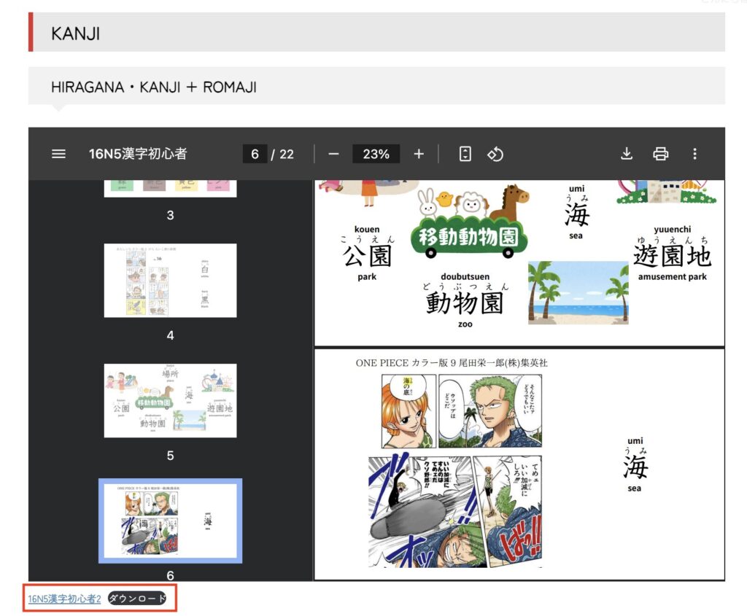Click the word 'amusement park'
Viewport: 747px width, 616px height.
click(672, 276)
